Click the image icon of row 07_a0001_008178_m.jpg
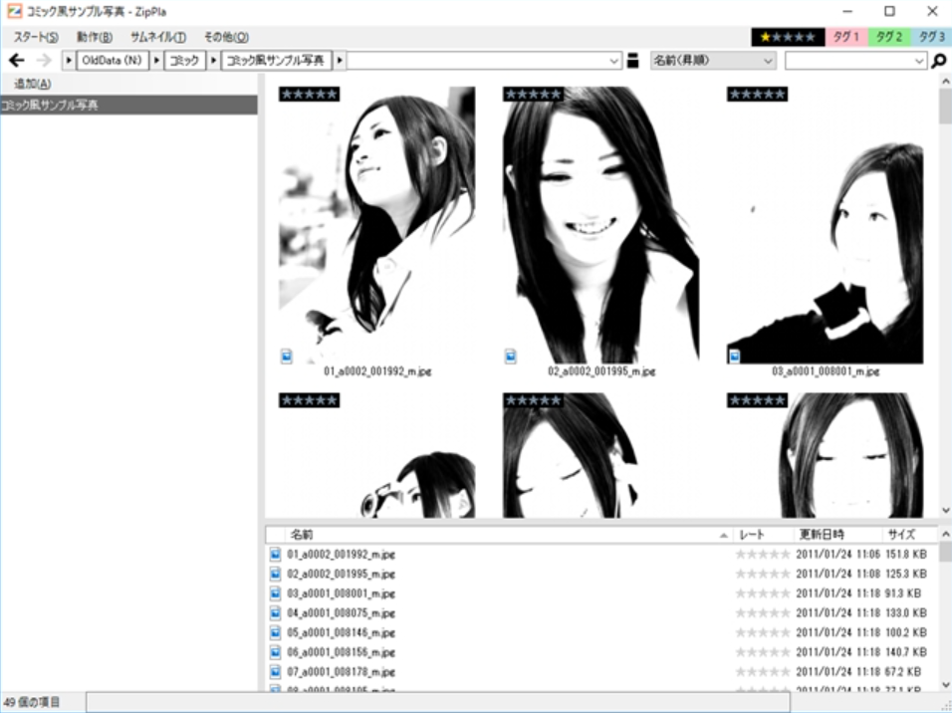The height and width of the screenshot is (713, 952). coord(275,672)
